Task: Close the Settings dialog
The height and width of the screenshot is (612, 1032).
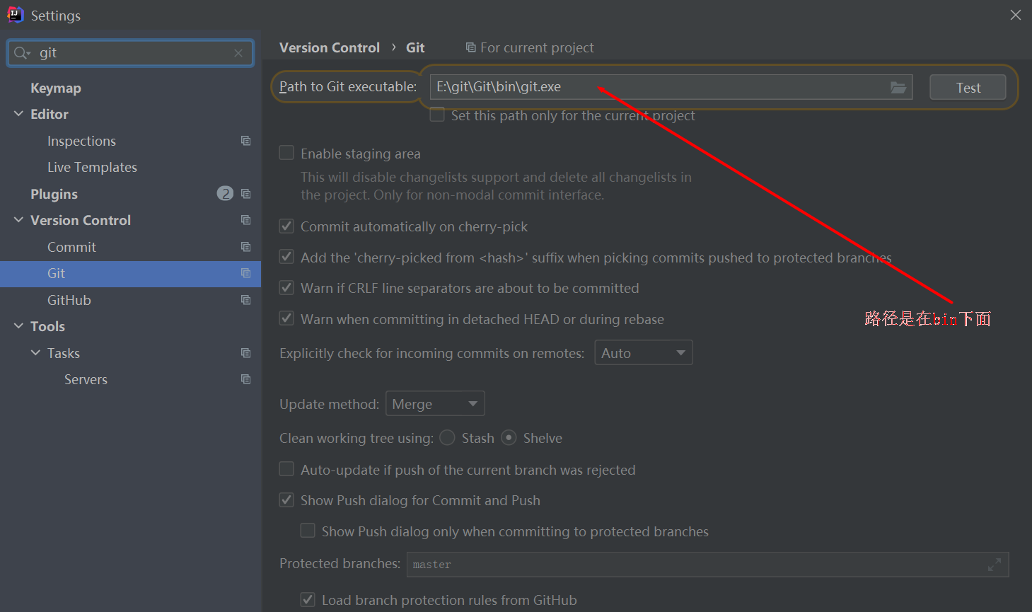Action: click(1016, 15)
